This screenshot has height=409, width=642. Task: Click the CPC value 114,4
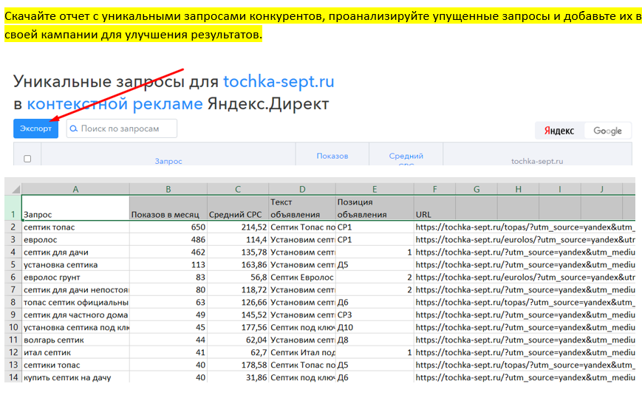click(238, 240)
